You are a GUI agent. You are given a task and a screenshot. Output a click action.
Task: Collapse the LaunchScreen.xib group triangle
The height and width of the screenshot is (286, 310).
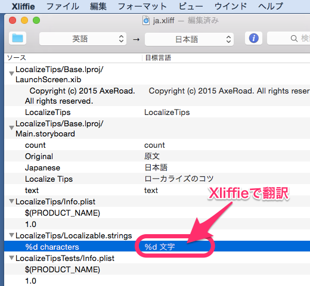click(x=11, y=74)
